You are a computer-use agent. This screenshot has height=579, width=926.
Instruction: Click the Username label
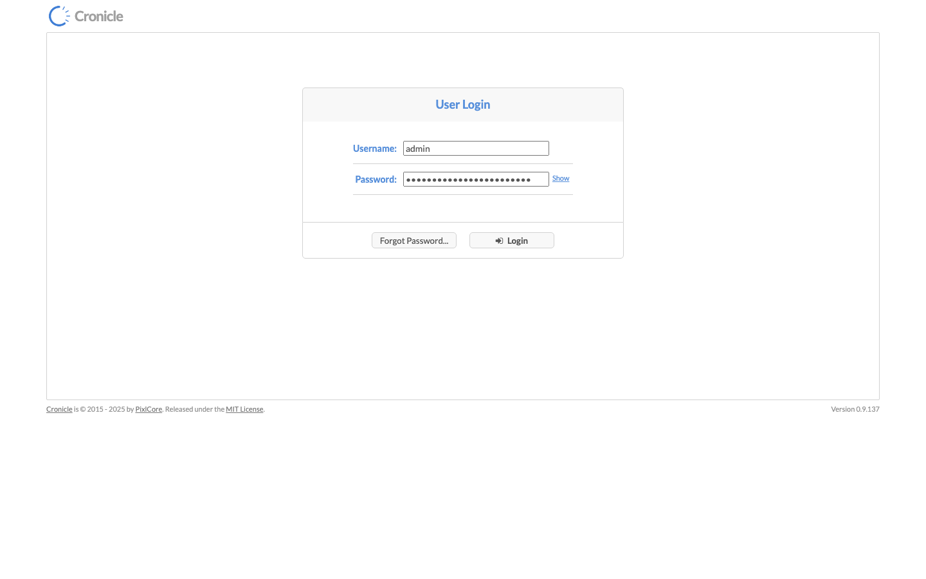pos(375,149)
